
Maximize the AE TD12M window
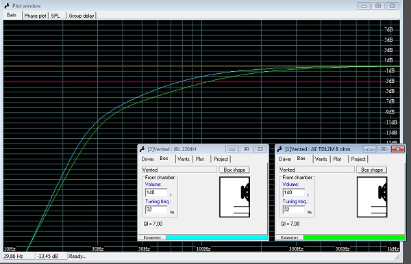384,149
